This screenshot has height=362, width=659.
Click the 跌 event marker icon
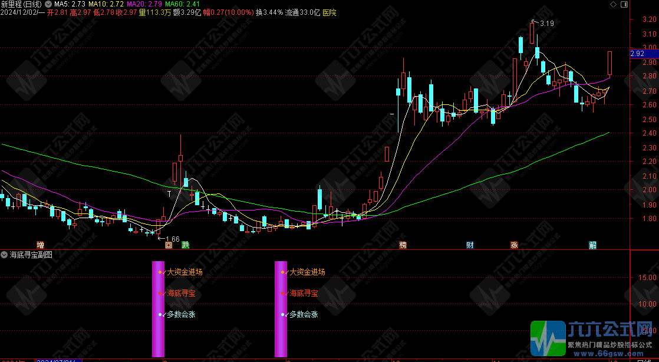tap(185, 245)
